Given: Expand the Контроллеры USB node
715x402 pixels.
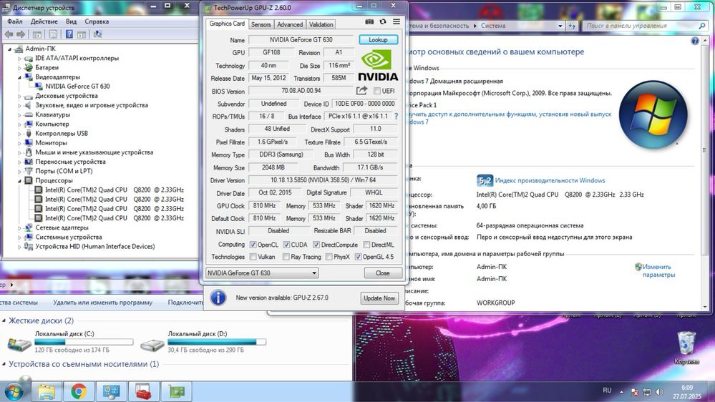Looking at the screenshot, I should coord(19,134).
